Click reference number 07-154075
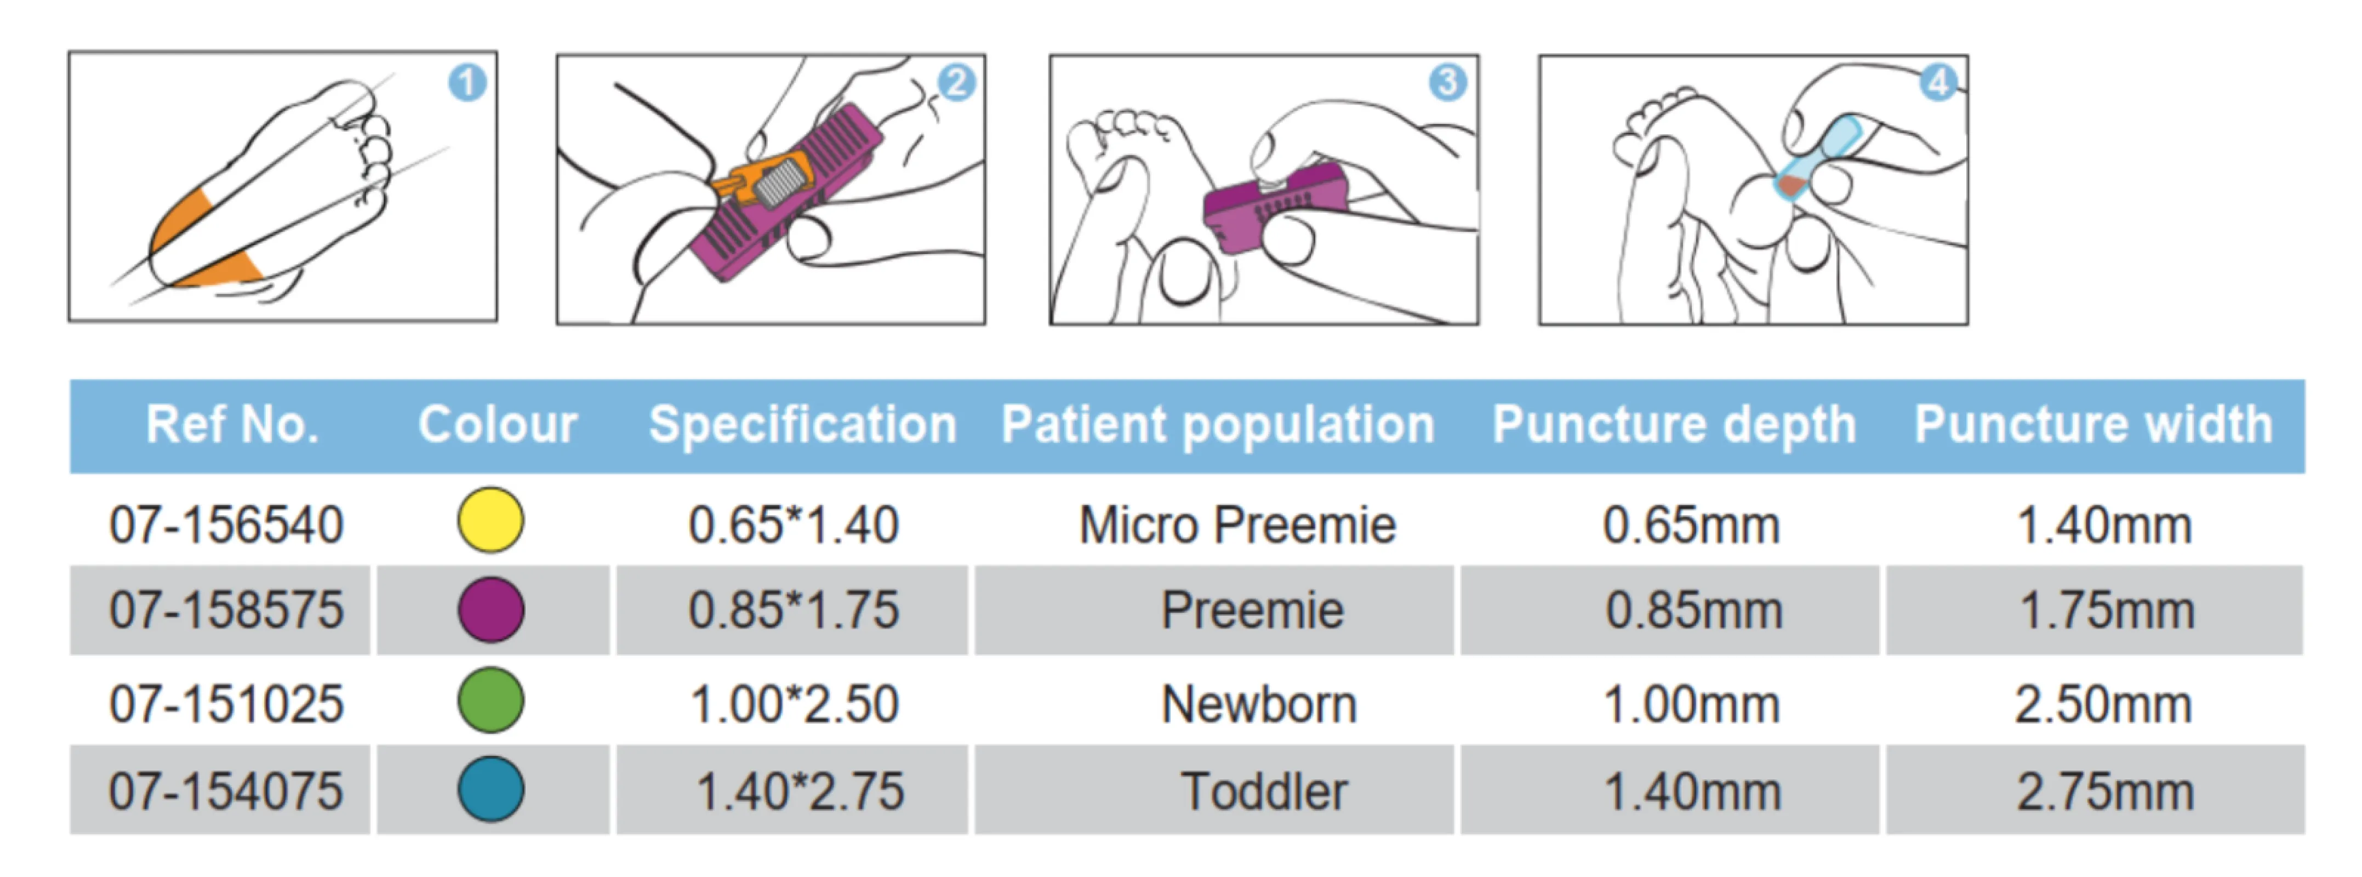 click(226, 791)
